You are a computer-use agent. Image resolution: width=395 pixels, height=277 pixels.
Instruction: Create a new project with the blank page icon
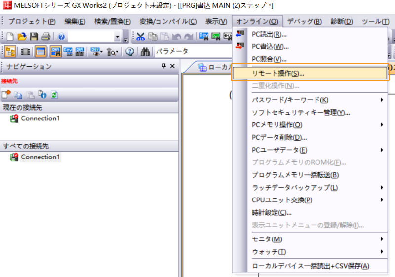click(x=10, y=37)
